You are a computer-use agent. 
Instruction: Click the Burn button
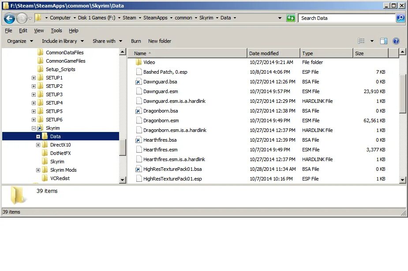[x=136, y=41]
